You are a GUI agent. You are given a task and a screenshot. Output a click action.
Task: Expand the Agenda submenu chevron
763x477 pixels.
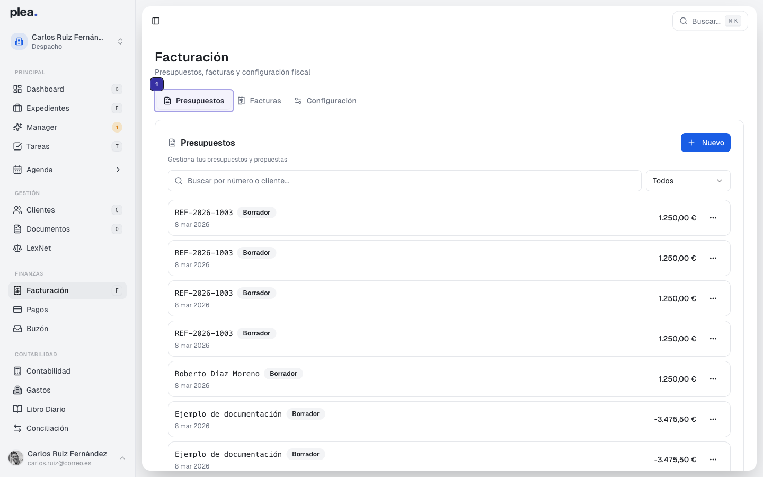[x=118, y=170]
